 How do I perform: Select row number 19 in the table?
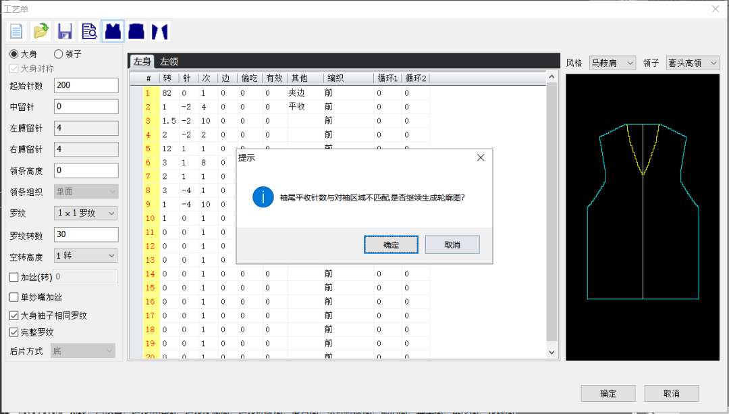[150, 343]
